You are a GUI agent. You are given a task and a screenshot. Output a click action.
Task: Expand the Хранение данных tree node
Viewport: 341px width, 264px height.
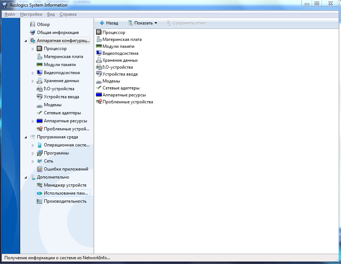point(33,81)
